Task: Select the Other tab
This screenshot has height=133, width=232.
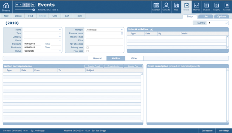Action: coord(134,58)
